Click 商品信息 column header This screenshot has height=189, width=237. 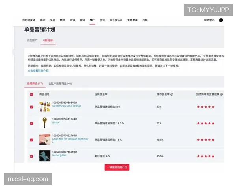[44, 94]
